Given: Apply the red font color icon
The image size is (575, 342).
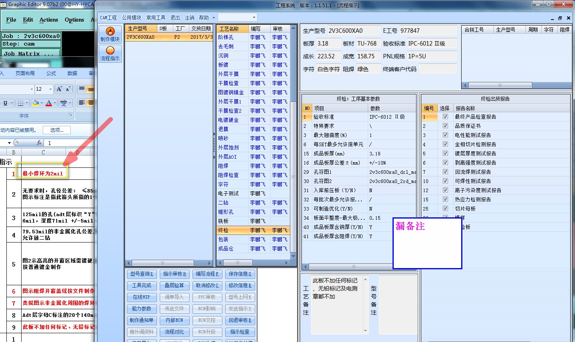Looking at the screenshot, I should [x=49, y=103].
